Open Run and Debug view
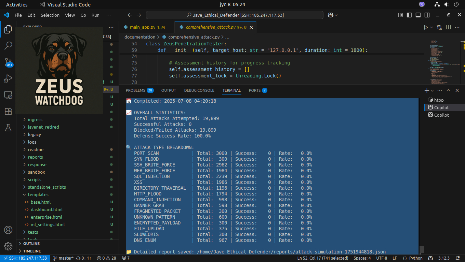The image size is (465, 262). click(8, 79)
